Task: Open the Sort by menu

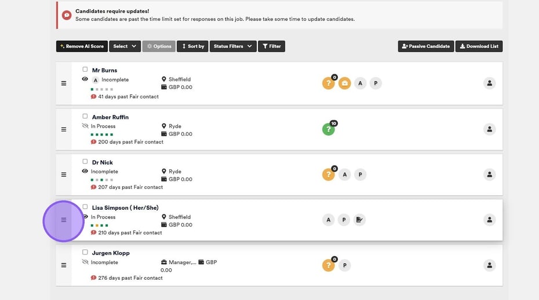Action: (x=193, y=46)
